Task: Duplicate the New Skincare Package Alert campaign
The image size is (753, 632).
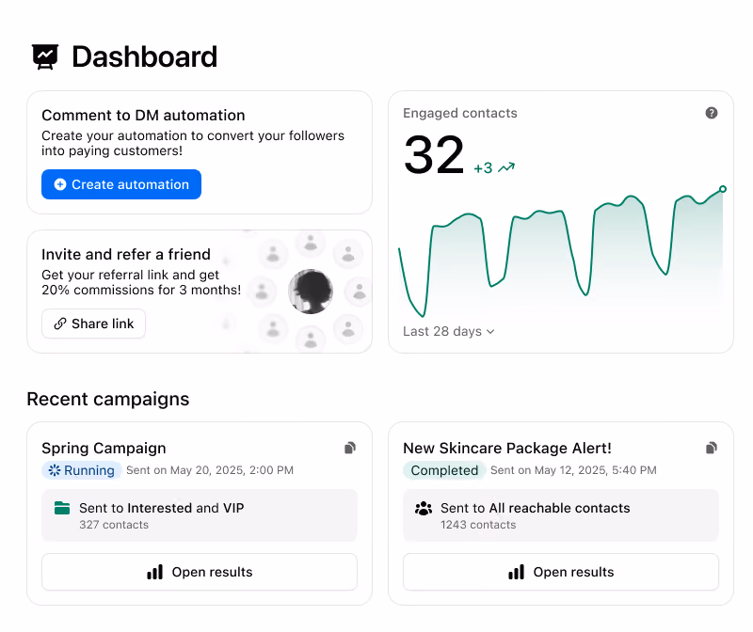Action: point(712,448)
